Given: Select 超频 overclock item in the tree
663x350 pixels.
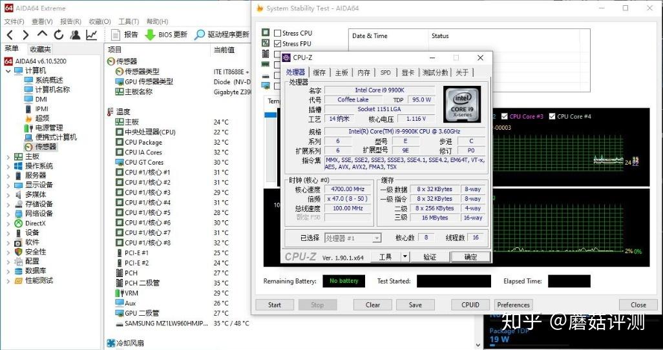Looking at the screenshot, I should pos(42,118).
